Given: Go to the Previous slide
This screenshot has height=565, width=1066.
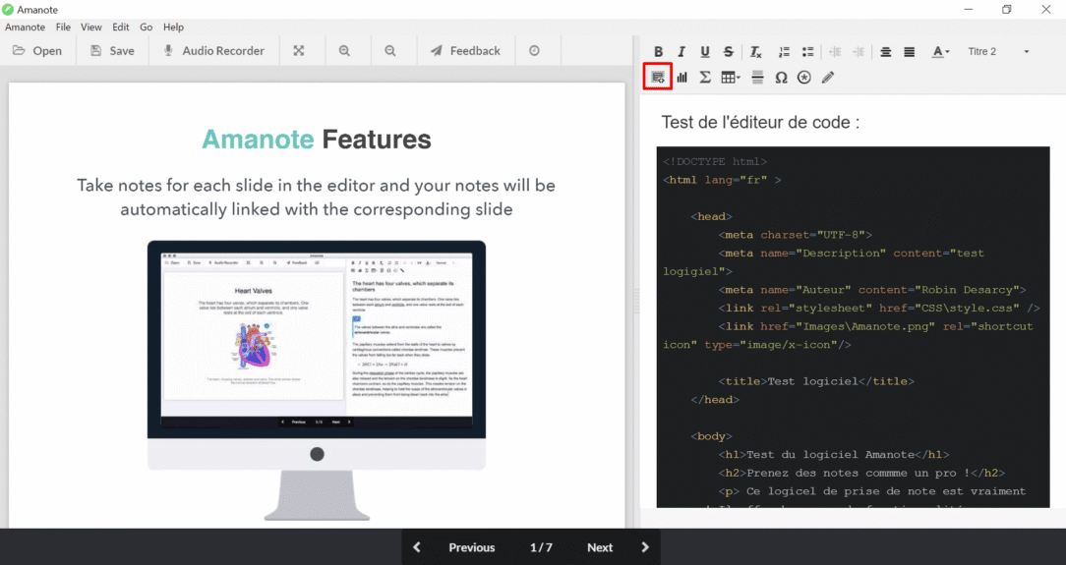Looking at the screenshot, I should [x=472, y=547].
